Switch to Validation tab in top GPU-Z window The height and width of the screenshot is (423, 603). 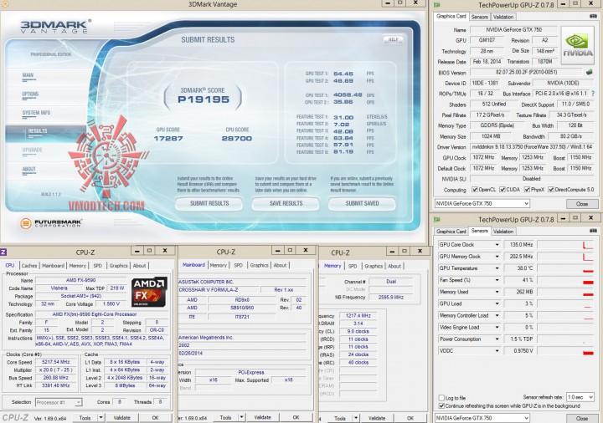point(503,17)
